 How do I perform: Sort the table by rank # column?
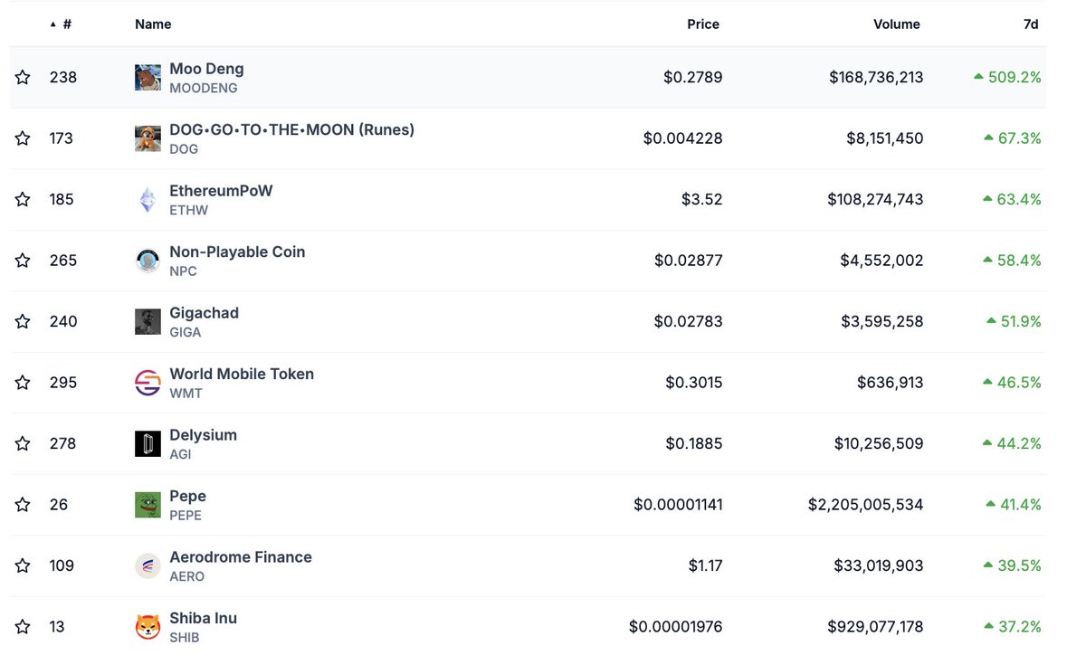[62, 24]
